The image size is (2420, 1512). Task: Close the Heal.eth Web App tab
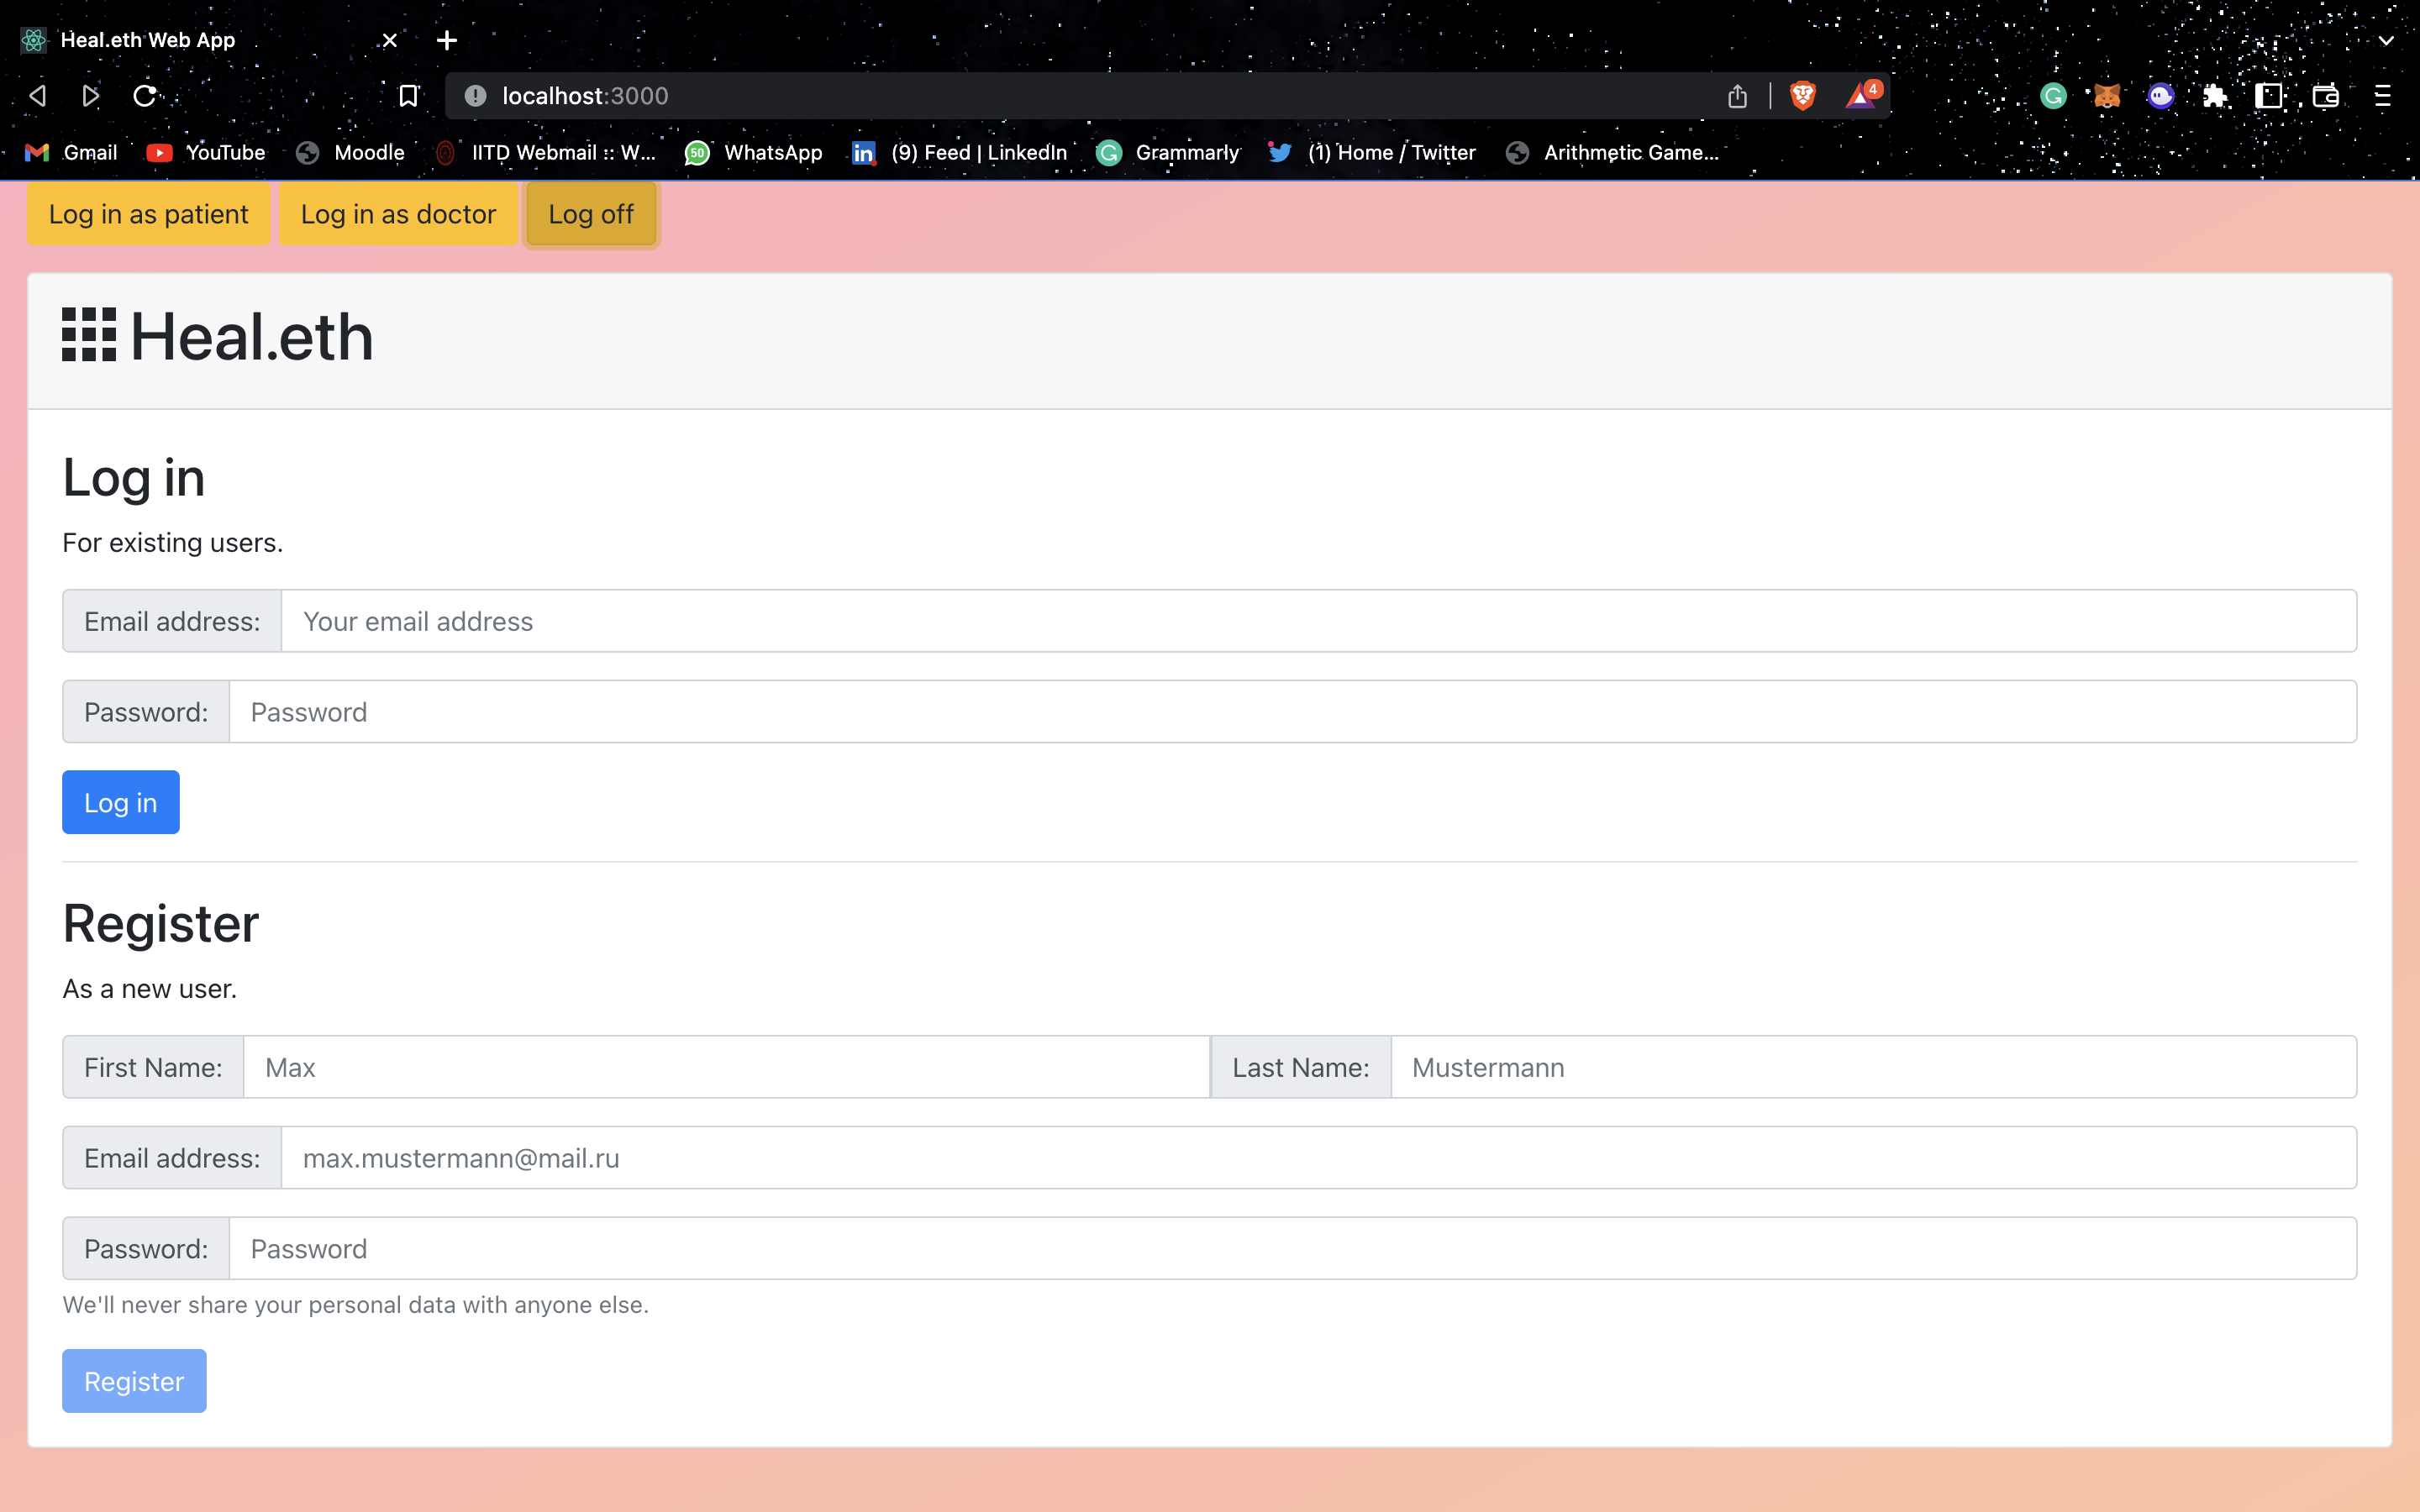coord(390,40)
